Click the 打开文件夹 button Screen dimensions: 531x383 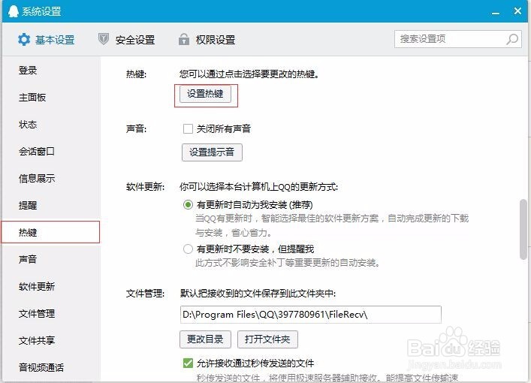[267, 339]
